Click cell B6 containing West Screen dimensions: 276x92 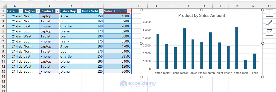pos(31,36)
